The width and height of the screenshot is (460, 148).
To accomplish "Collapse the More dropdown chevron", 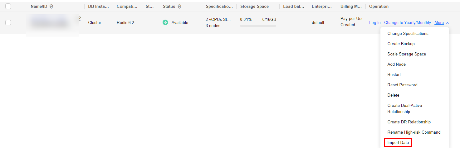I will [448, 23].
